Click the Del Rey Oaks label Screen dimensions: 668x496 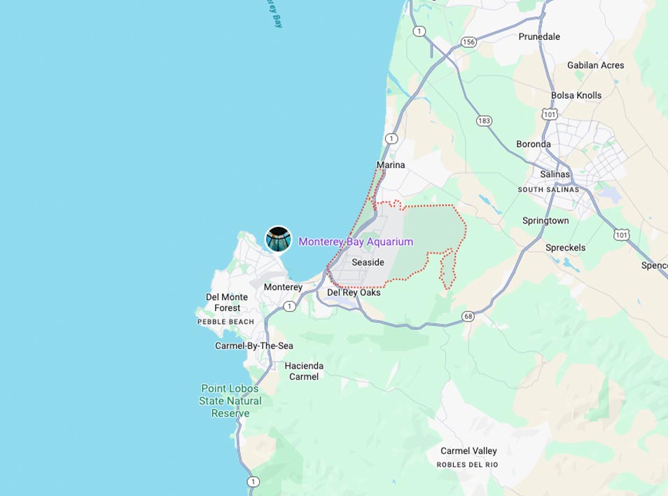click(x=354, y=292)
